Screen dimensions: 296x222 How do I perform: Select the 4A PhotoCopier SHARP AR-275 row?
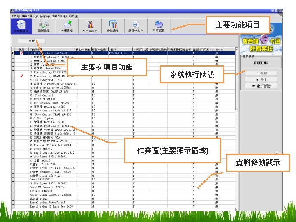pyautogui.click(x=124, y=111)
